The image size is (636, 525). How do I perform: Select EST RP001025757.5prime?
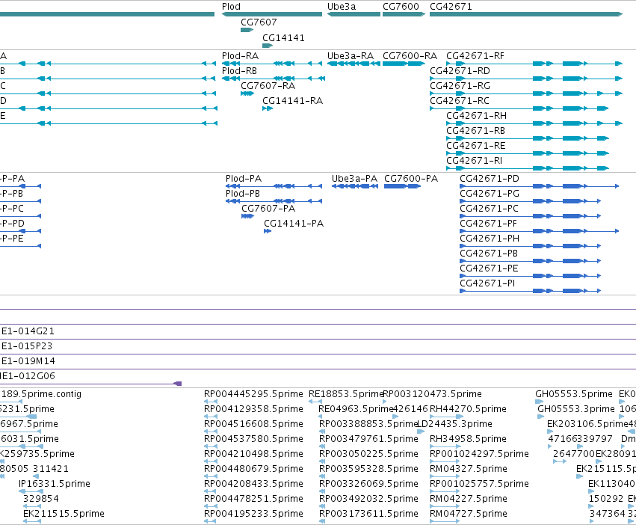480,484
